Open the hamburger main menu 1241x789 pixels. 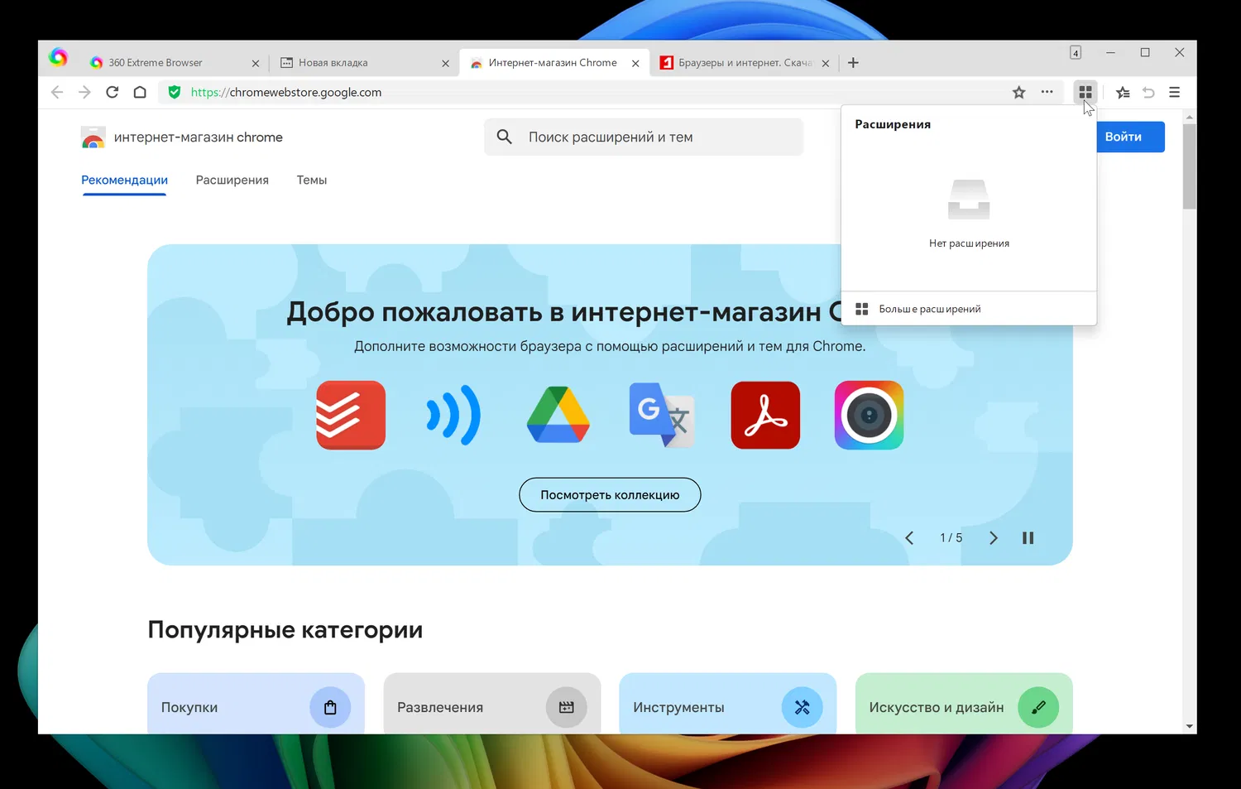(1174, 92)
